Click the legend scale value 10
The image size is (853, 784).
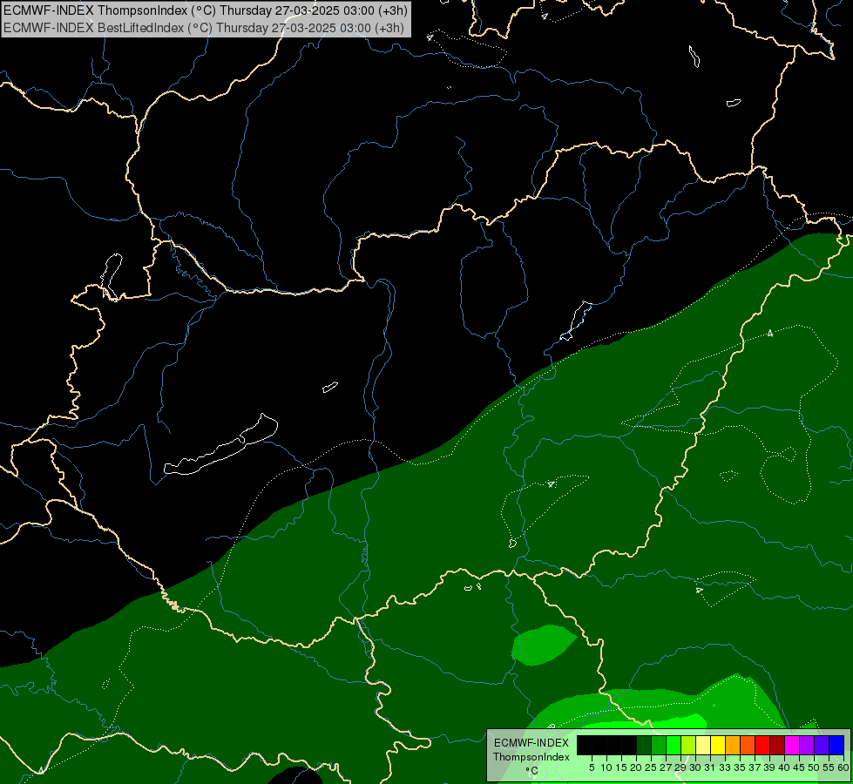[606, 767]
